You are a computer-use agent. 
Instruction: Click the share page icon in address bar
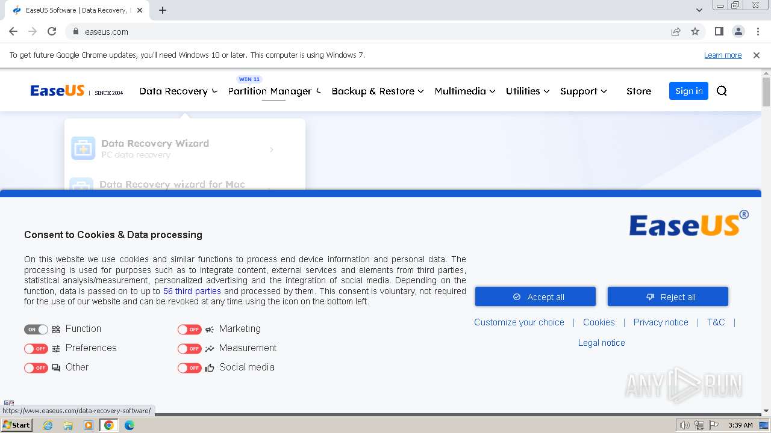pos(676,31)
